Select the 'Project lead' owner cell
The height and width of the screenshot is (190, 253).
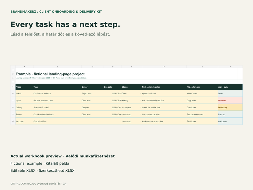(93, 93)
